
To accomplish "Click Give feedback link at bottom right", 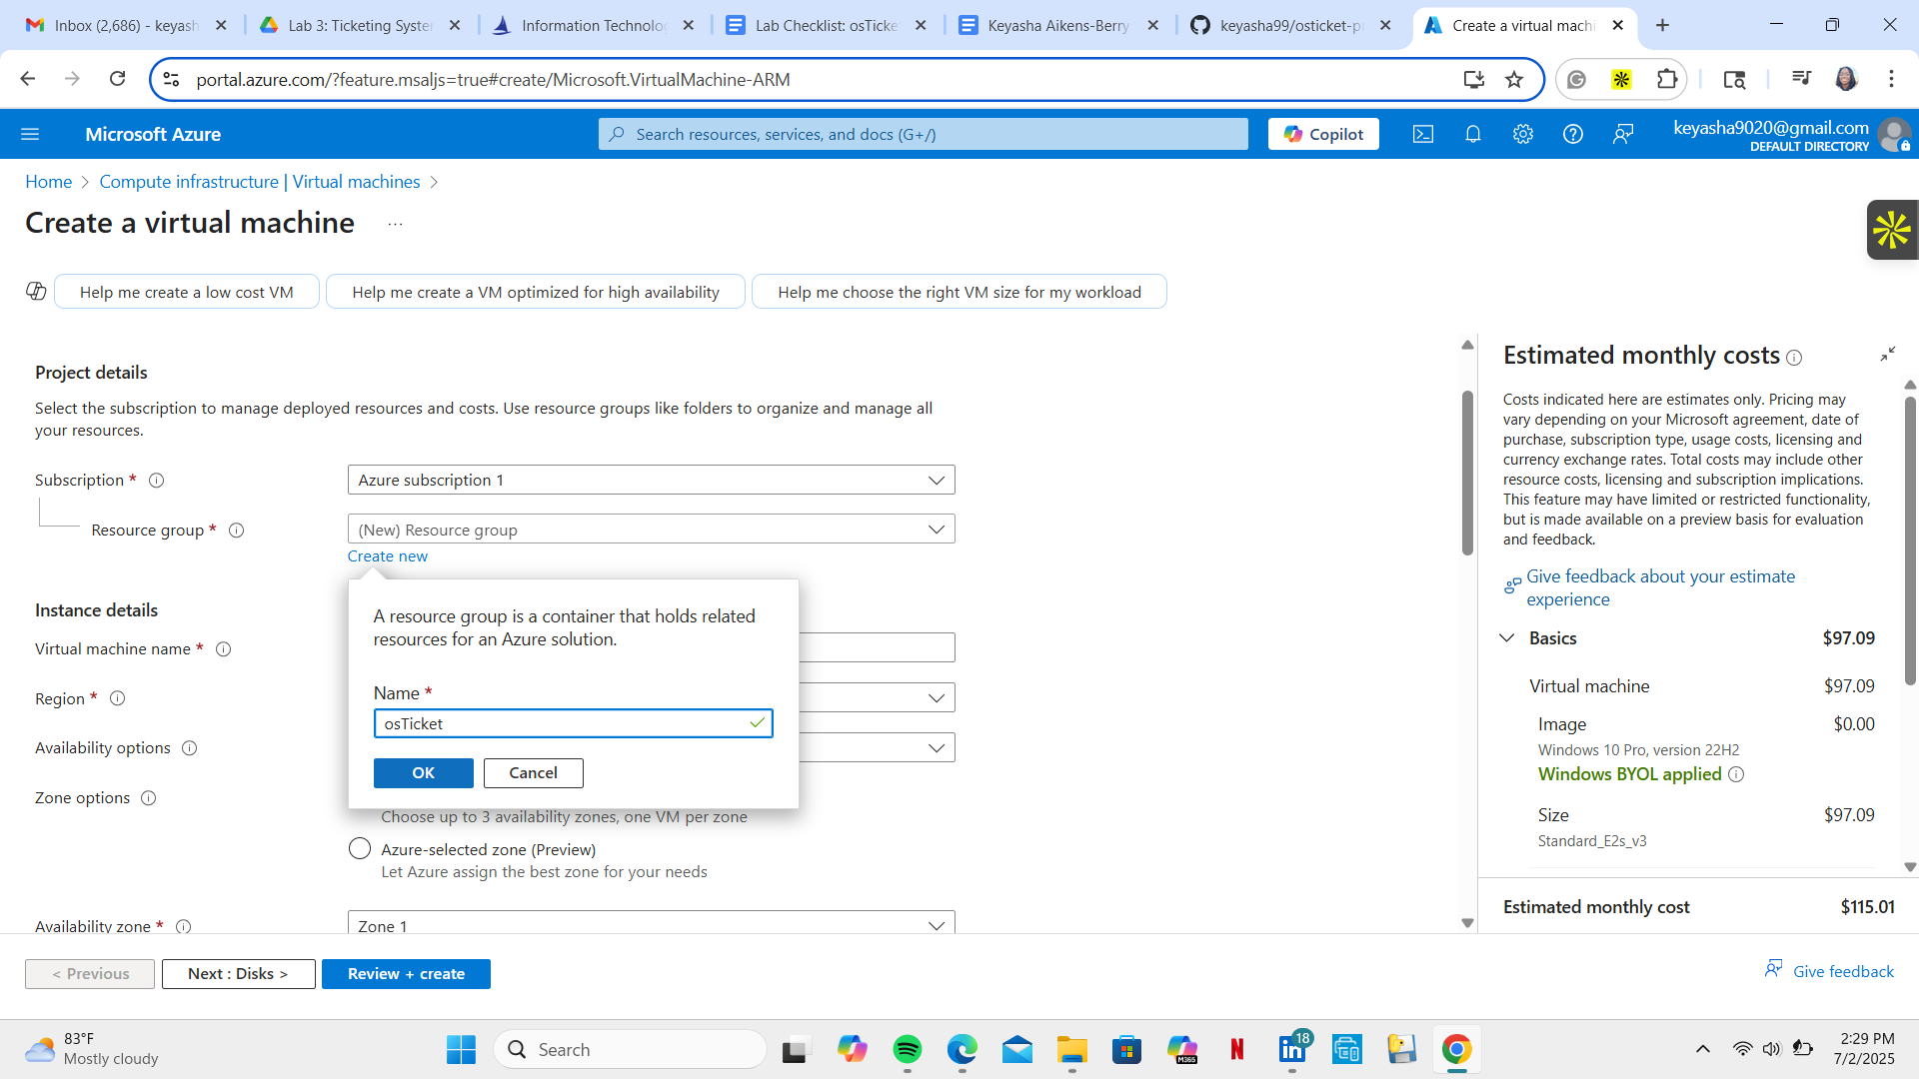I will [x=1843, y=972].
